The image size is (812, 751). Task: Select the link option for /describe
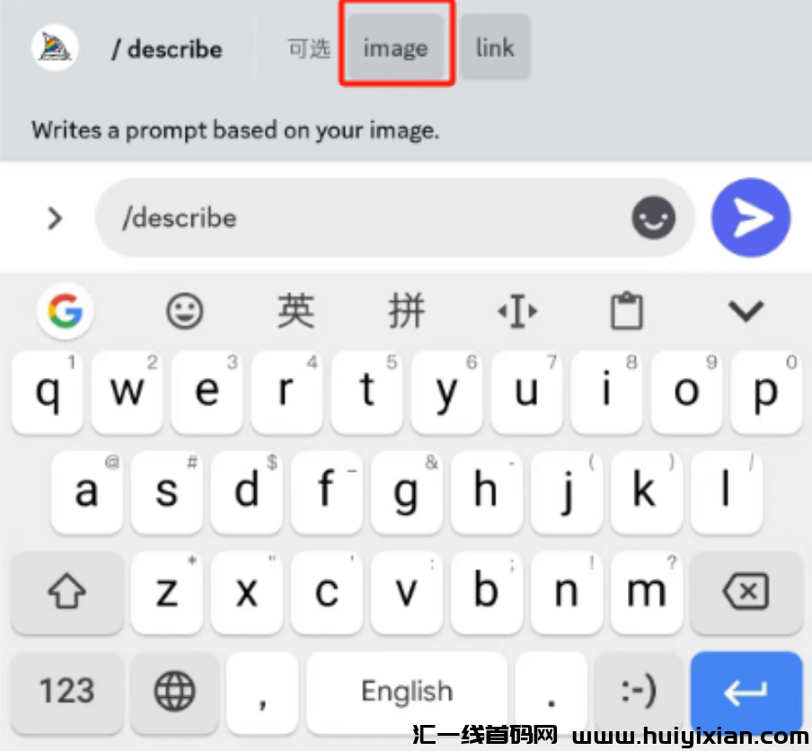pyautogui.click(x=495, y=48)
